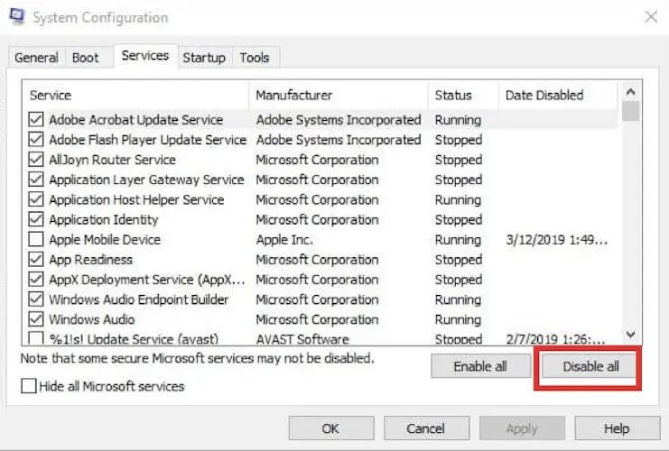Switch to the General tab

36,58
